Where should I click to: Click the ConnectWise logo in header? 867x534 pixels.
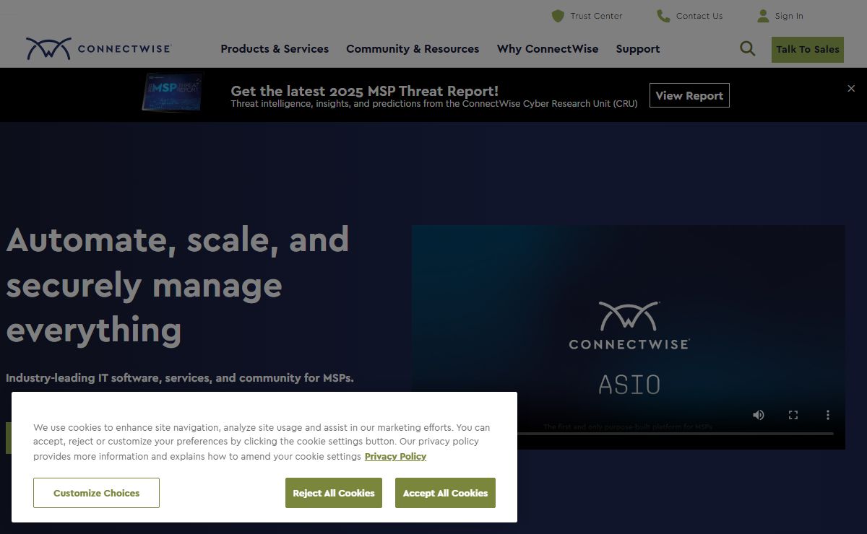[x=98, y=48]
